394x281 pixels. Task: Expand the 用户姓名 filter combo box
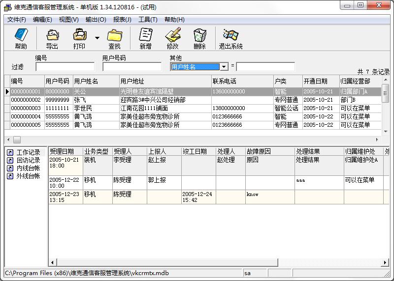[x=224, y=67]
